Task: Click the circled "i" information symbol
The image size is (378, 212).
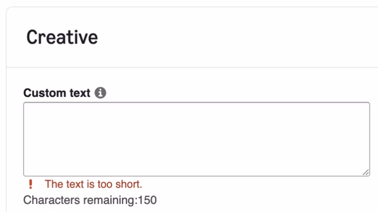Action: point(101,93)
